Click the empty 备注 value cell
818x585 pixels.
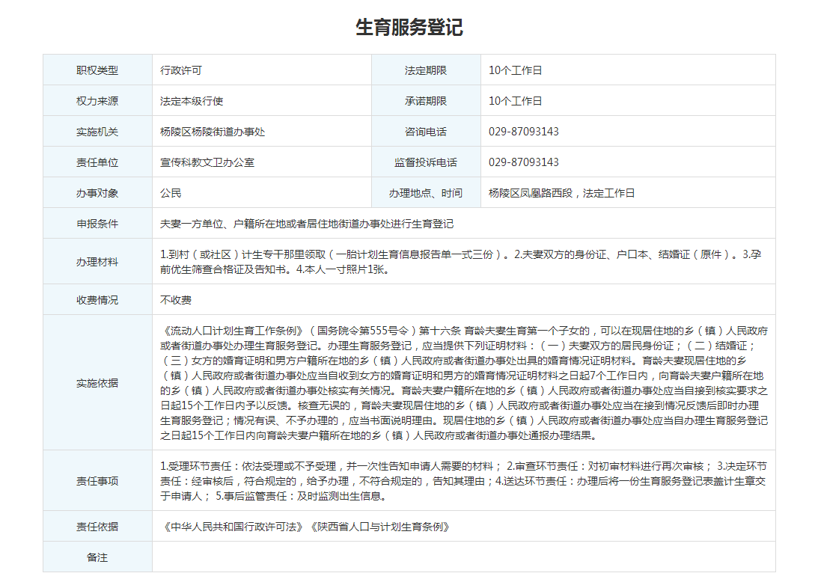(463, 557)
